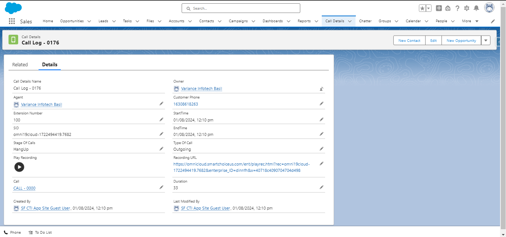Click customer phone number 16308618263
The width and height of the screenshot is (506, 237).
[186, 104]
